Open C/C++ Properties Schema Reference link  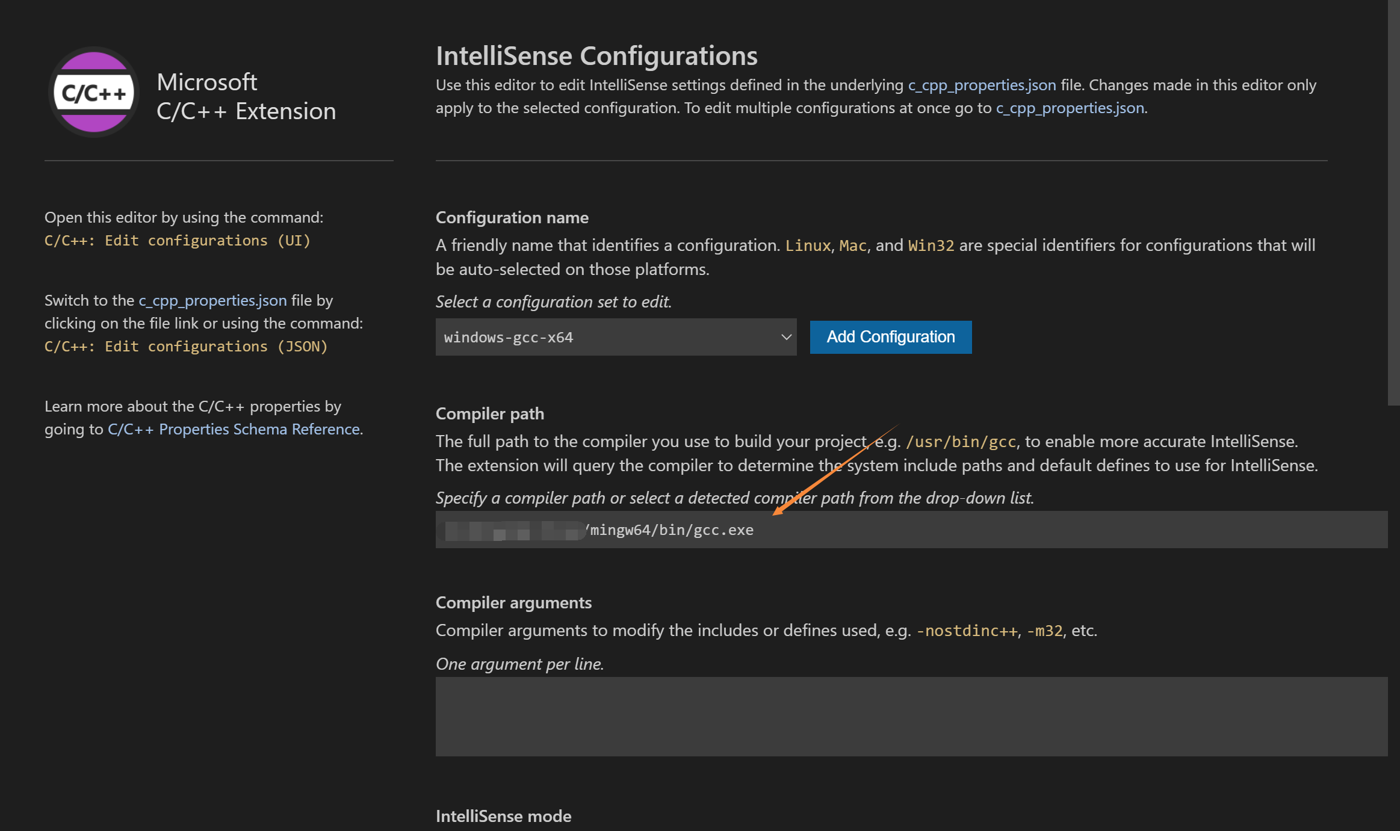[234, 429]
